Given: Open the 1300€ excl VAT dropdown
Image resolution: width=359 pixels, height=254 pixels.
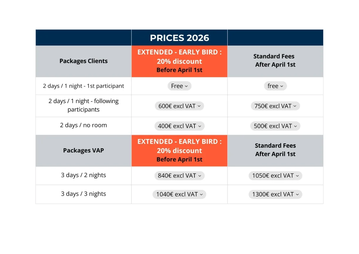Looking at the screenshot, I should (x=275, y=194).
